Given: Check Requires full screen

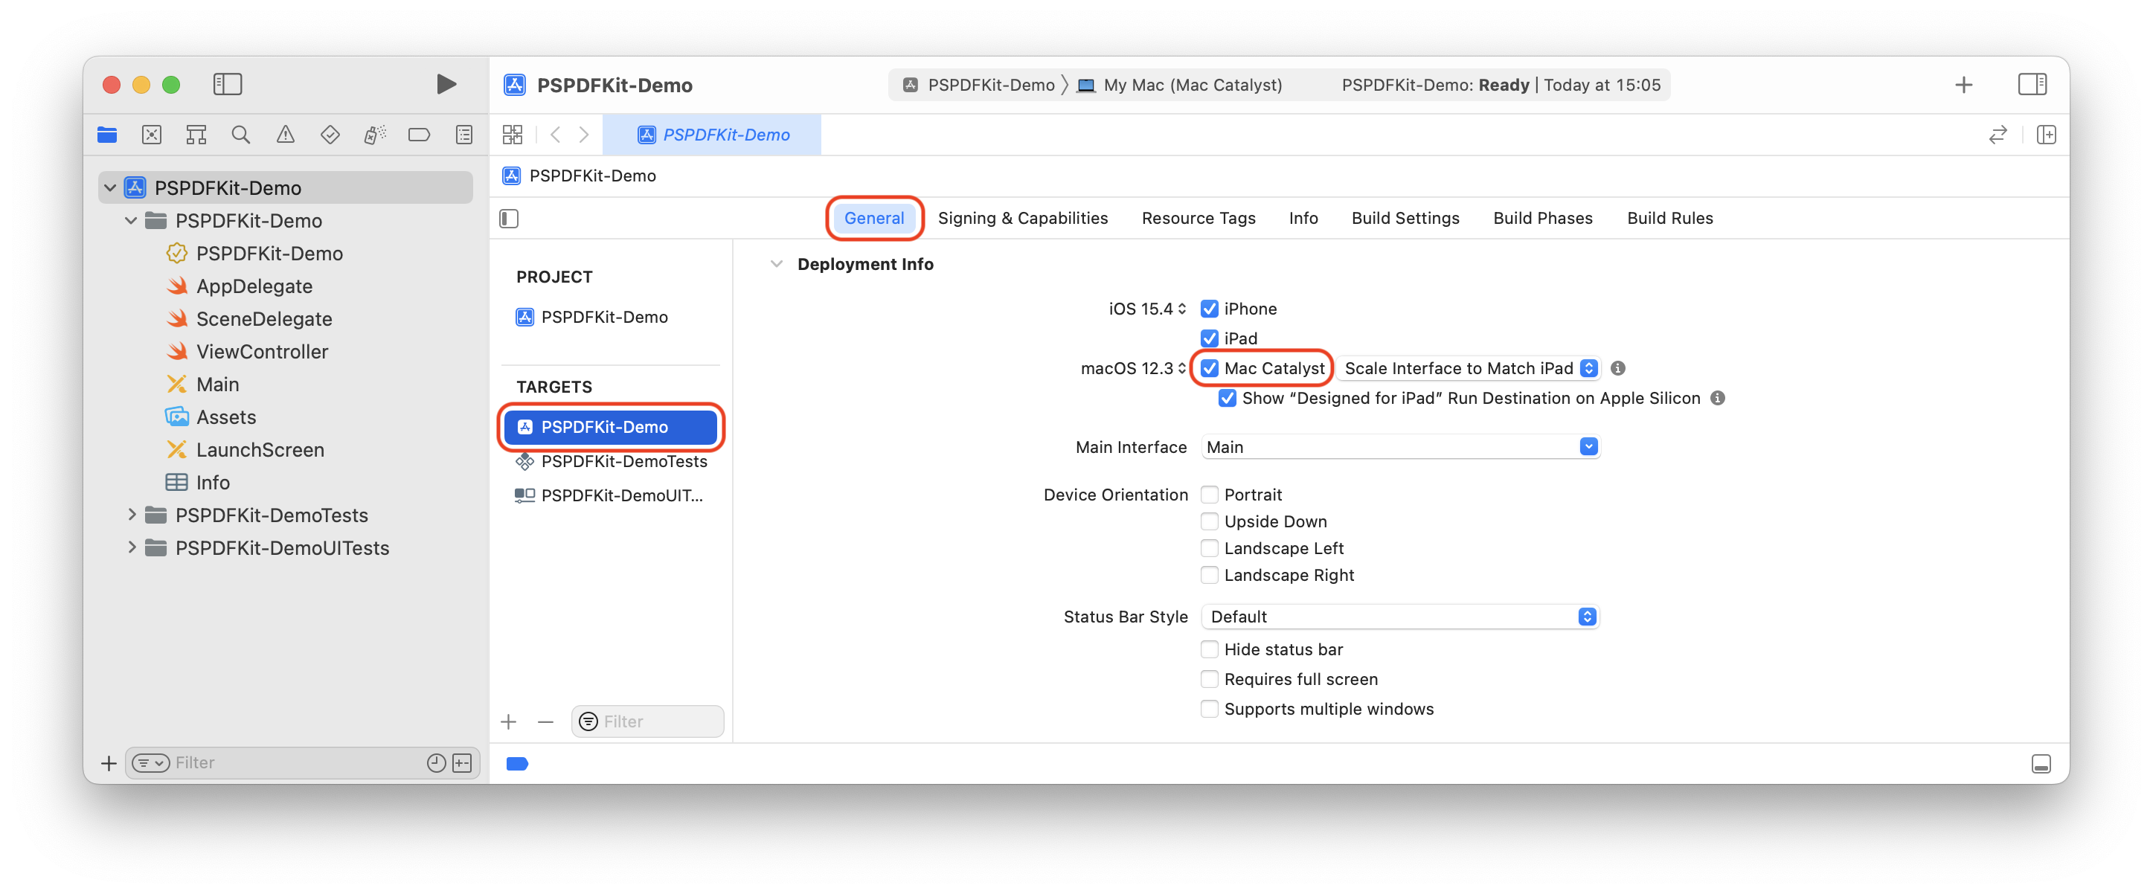Looking at the screenshot, I should 1209,678.
